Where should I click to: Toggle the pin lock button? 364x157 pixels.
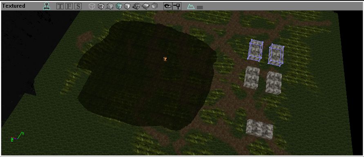click(177, 6)
